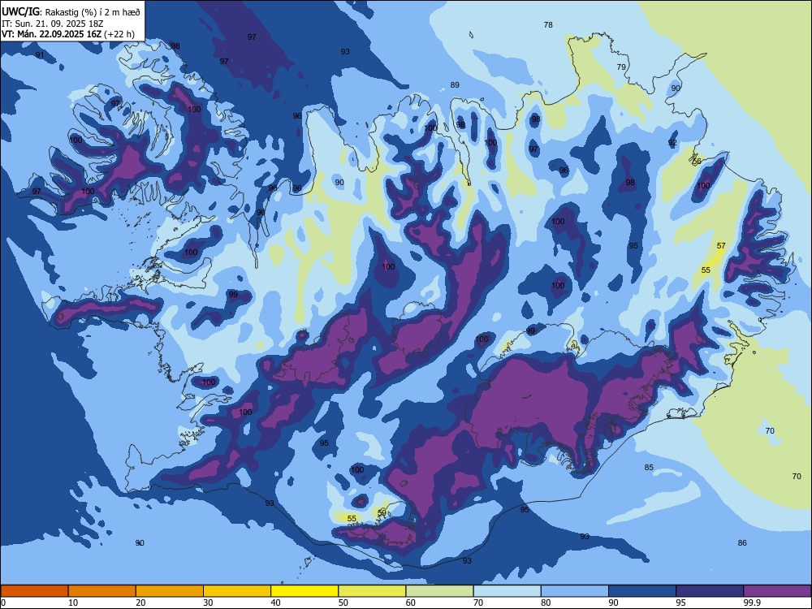Image resolution: width=812 pixels, height=609 pixels.
Task: Click the 60–70% light green legend swatch
Action: click(439, 591)
